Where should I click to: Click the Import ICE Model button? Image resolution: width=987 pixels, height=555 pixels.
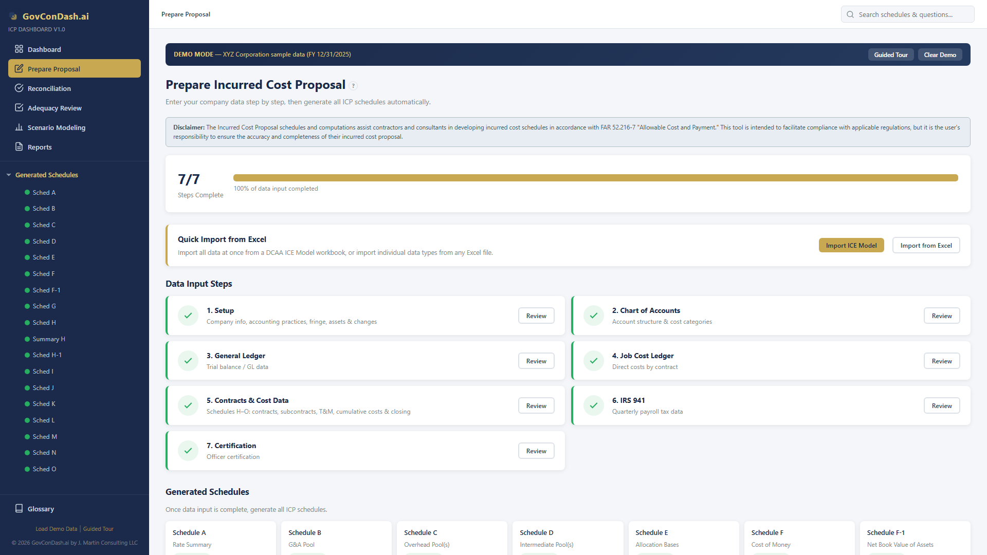[851, 245]
